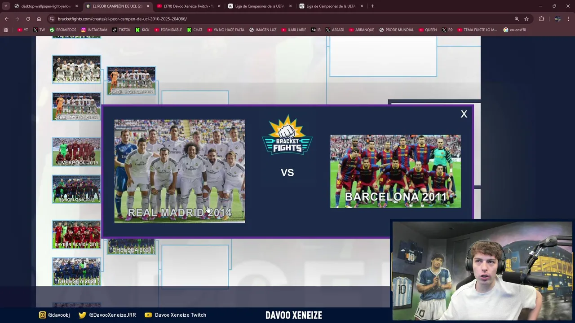This screenshot has width=575, height=323.
Task: Open the PRODE MUNDIAL bookmark
Action: [x=396, y=30]
